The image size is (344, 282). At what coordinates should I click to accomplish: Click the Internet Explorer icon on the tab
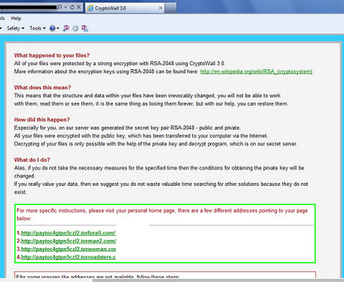(x=90, y=8)
